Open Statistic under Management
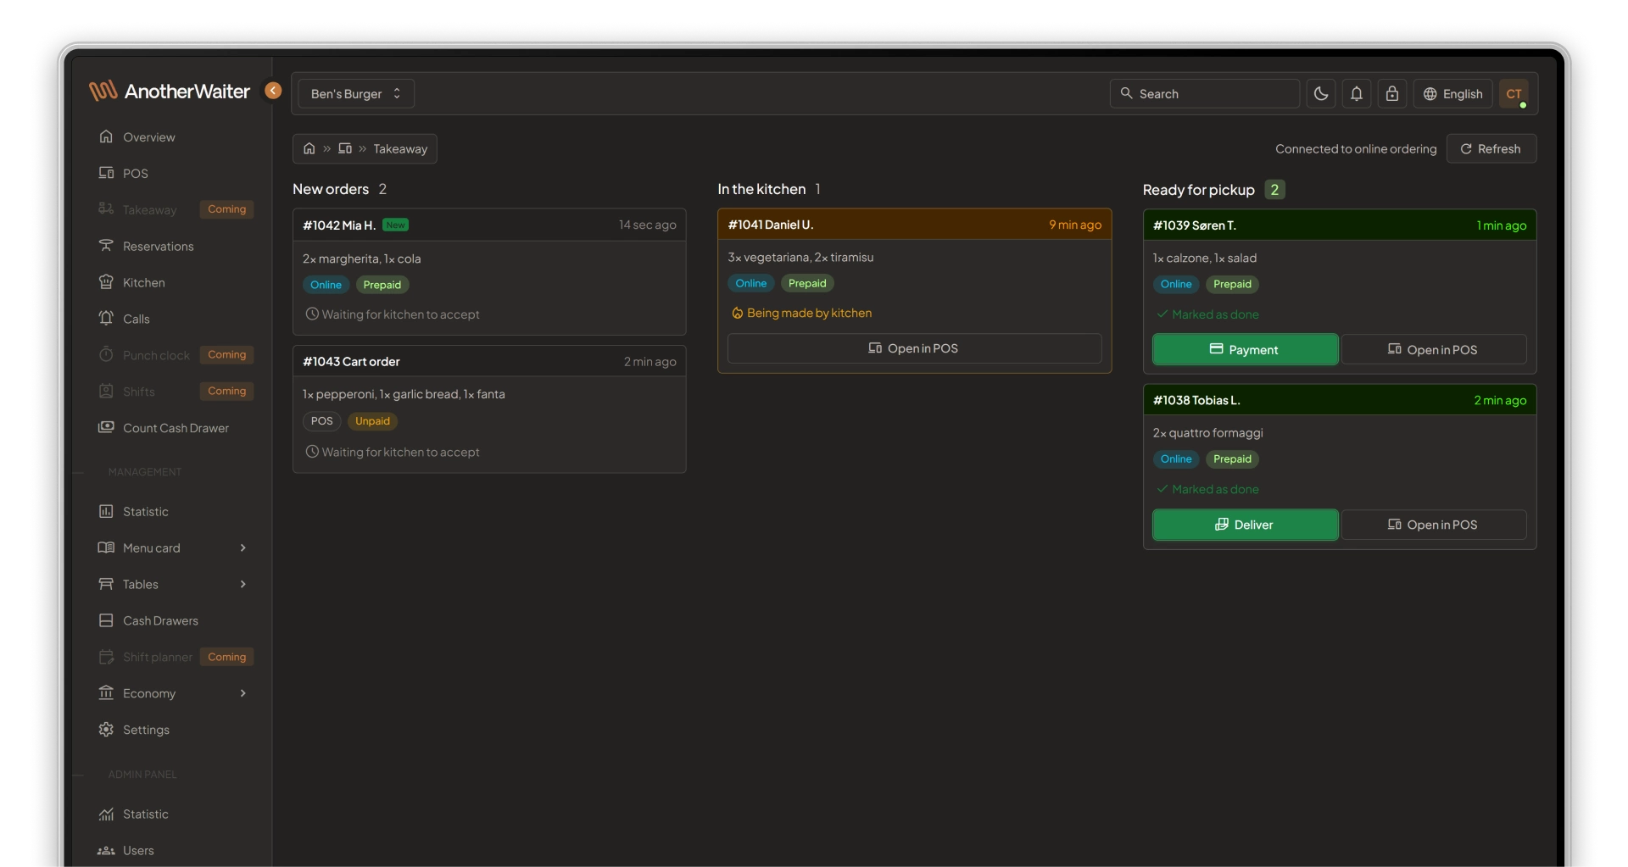Viewport: 1628px width, 867px height. [x=176, y=511]
